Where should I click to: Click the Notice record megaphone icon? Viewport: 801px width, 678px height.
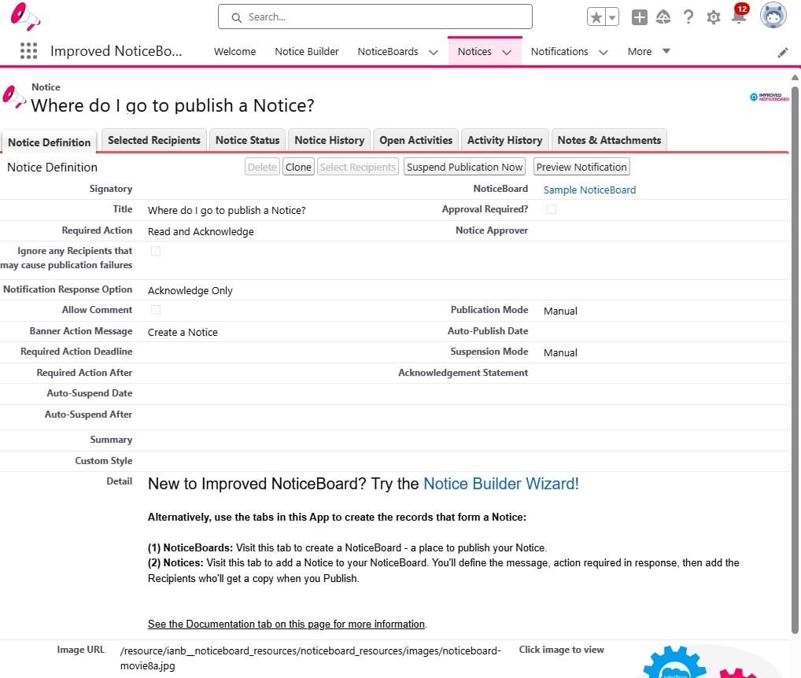[14, 96]
